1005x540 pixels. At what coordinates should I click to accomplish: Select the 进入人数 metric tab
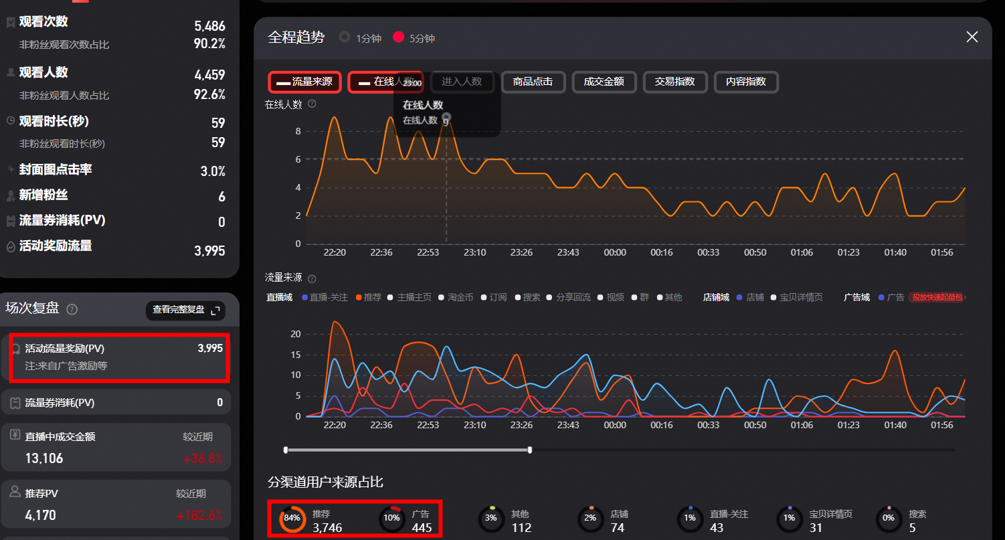[x=462, y=82]
